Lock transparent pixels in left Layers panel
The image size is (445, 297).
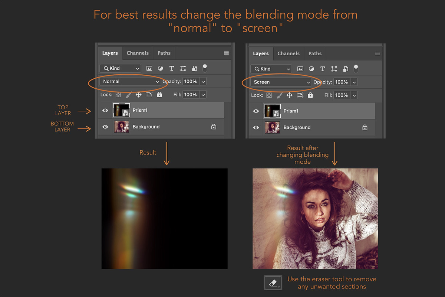pyautogui.click(x=118, y=95)
